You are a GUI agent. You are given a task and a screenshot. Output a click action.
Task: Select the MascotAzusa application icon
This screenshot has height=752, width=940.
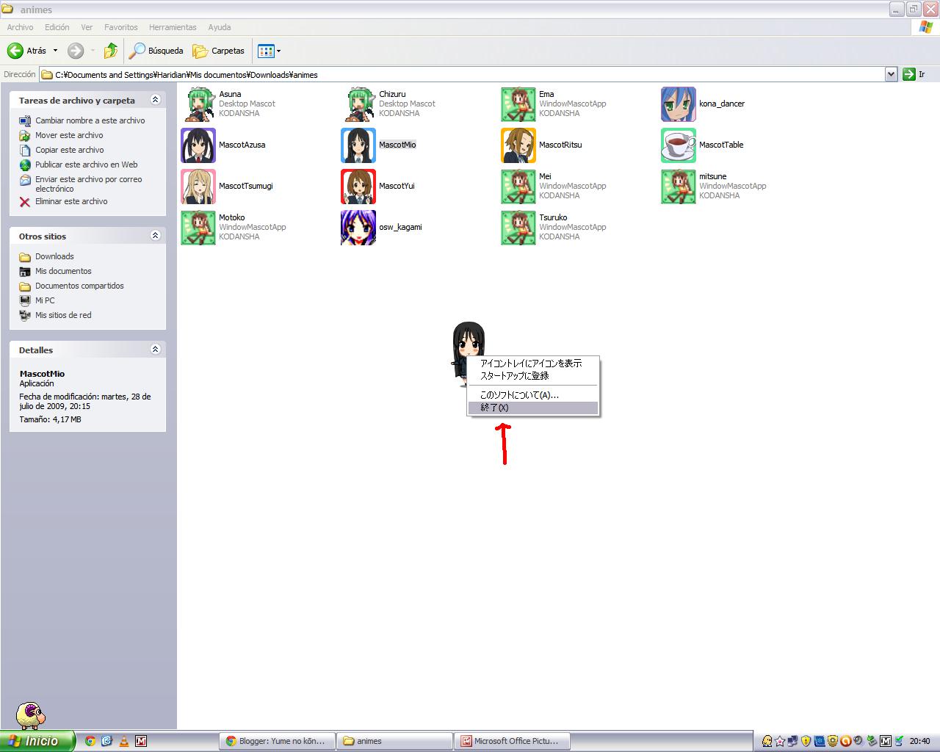(x=198, y=145)
